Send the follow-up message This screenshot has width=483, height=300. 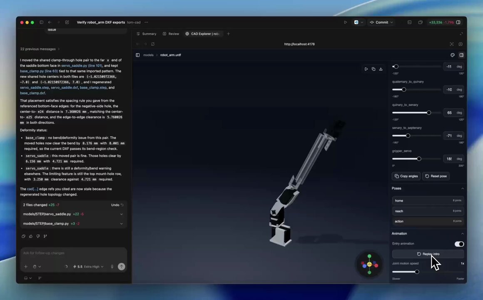(x=121, y=266)
